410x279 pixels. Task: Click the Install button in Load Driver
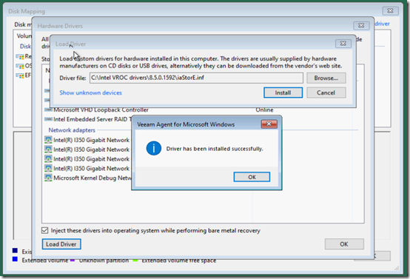[283, 93]
